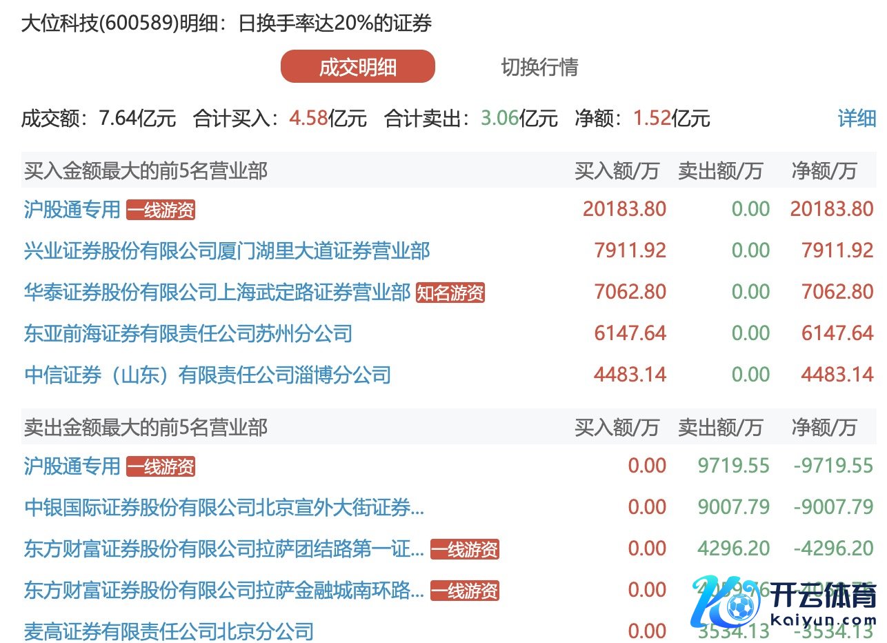Click 一线游资 badge beside 拉萨金融城南环路 entry
This screenshot has width=887, height=643.
click(x=464, y=591)
